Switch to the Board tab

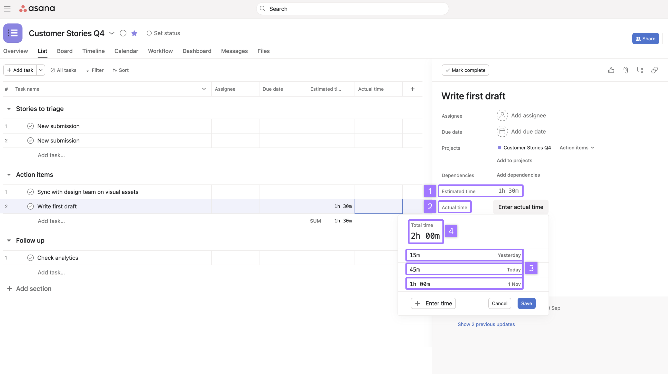tap(64, 51)
